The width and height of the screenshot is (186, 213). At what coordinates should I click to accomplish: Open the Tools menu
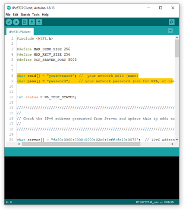click(36, 15)
